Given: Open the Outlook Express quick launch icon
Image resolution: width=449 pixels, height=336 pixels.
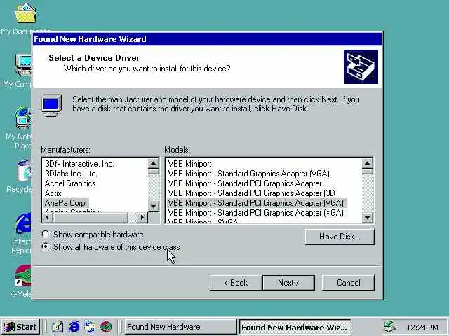Looking at the screenshot, I should pos(90,327).
